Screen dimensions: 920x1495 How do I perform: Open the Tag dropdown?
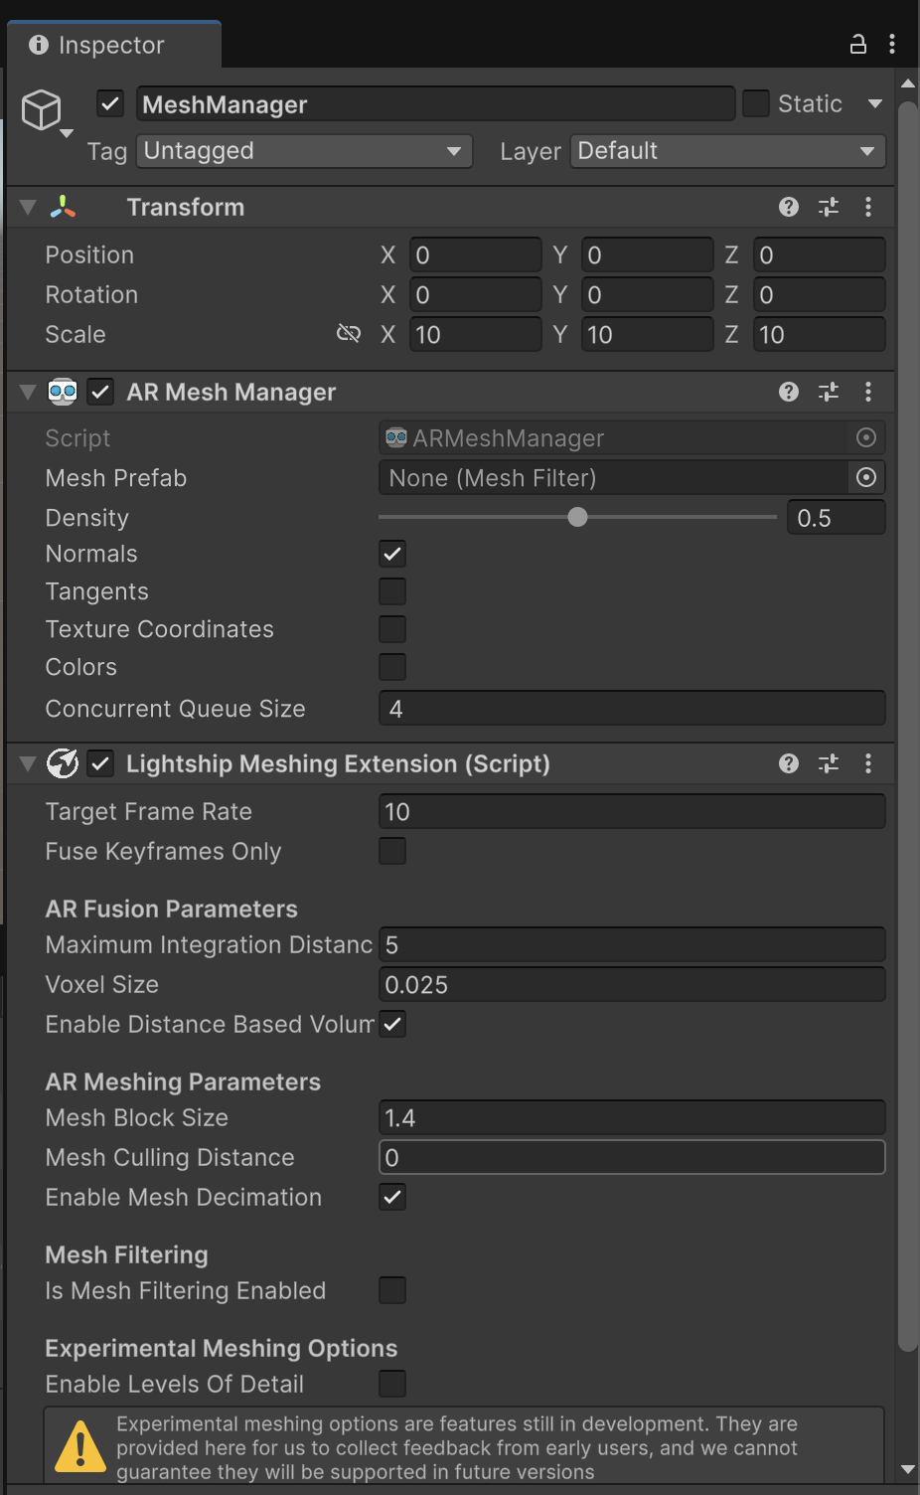coord(303,151)
